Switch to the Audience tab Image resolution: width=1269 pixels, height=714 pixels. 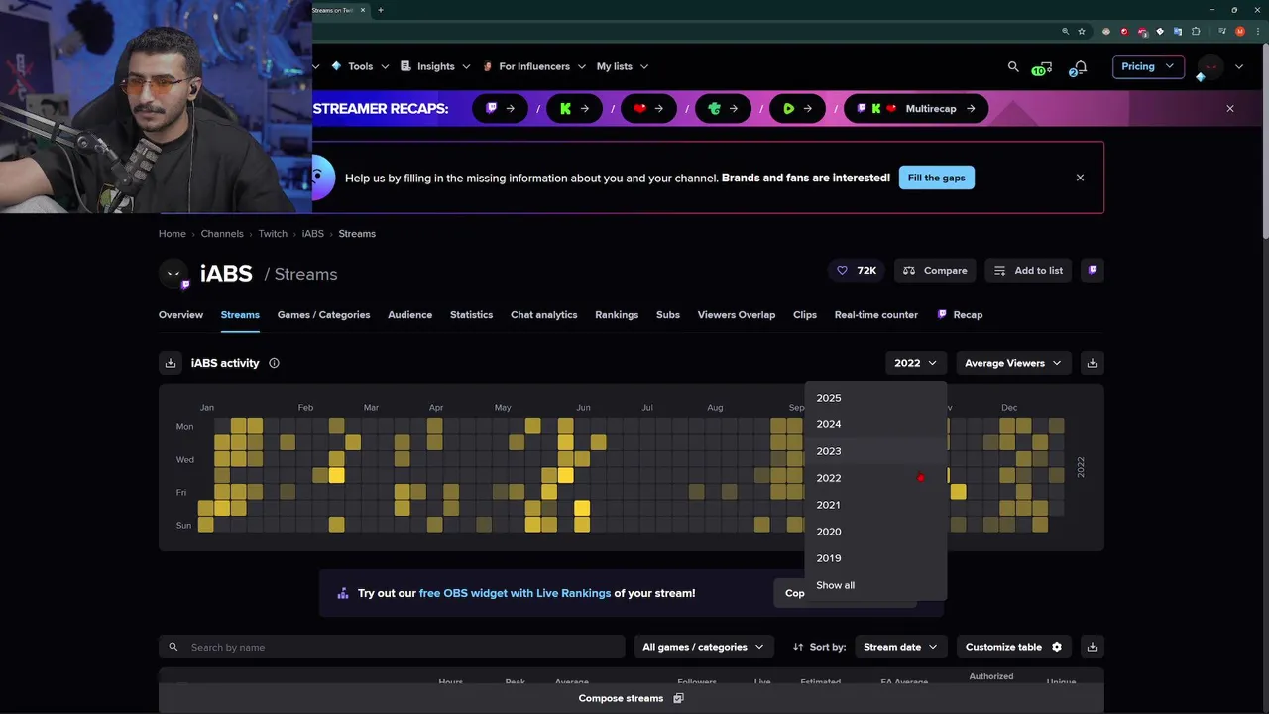409,315
